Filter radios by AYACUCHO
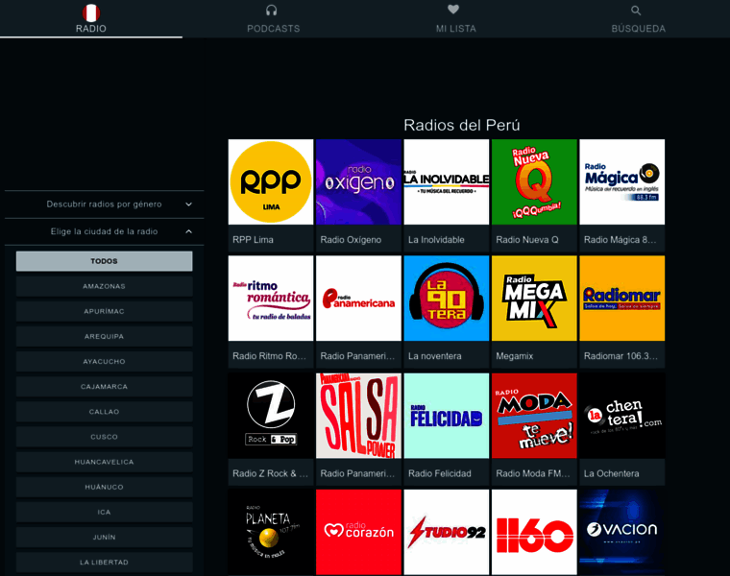Image resolution: width=730 pixels, height=576 pixels. pos(105,362)
